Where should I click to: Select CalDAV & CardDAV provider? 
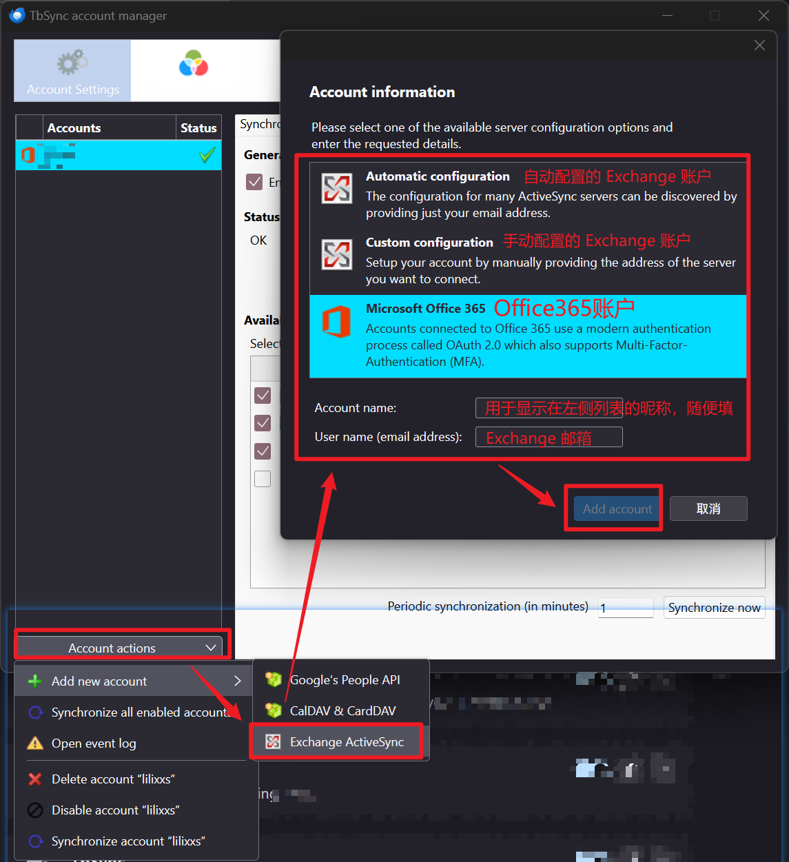point(341,711)
